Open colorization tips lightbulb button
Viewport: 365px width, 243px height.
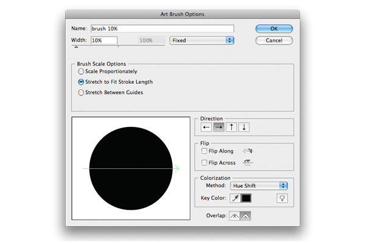282,198
